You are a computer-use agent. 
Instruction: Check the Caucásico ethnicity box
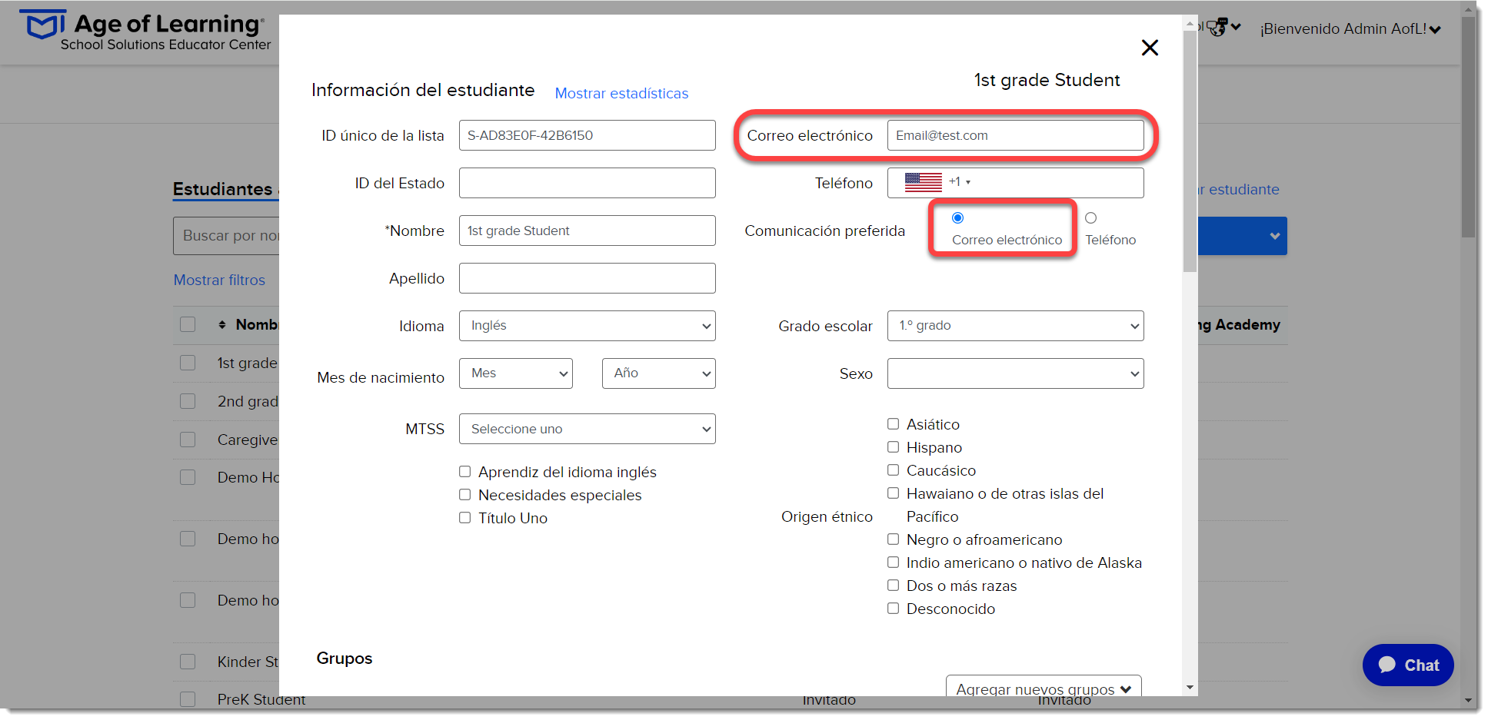click(x=893, y=470)
